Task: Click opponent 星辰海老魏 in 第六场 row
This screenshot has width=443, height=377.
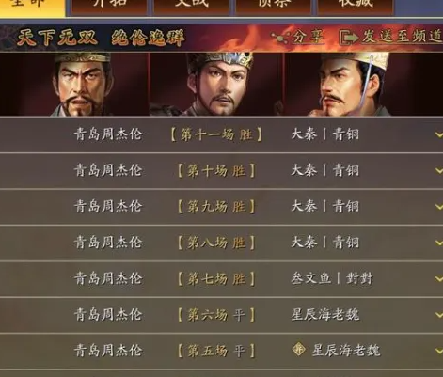Action: point(325,314)
